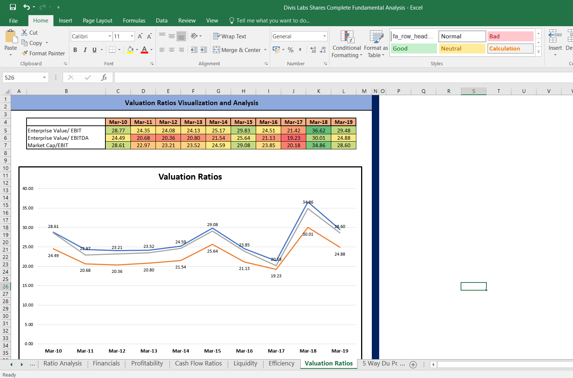Center cell text horizontally
Screen dimensions: 573x378
pos(172,50)
